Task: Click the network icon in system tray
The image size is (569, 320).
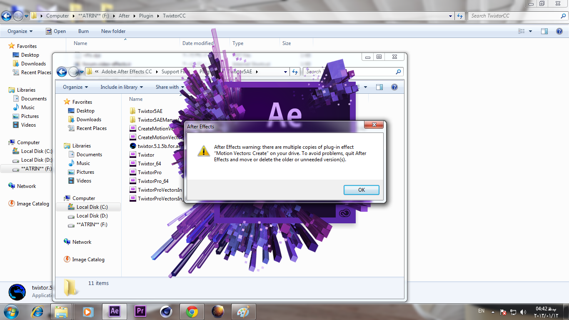Action: point(513,312)
